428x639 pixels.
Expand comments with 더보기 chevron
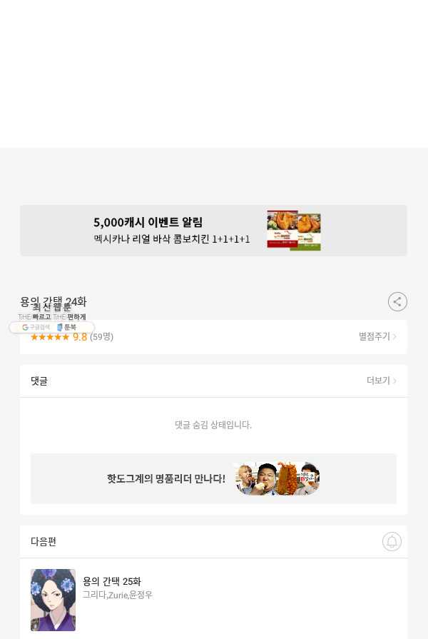click(x=381, y=381)
